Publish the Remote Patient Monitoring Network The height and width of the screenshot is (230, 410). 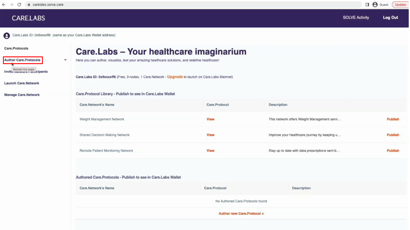393,151
